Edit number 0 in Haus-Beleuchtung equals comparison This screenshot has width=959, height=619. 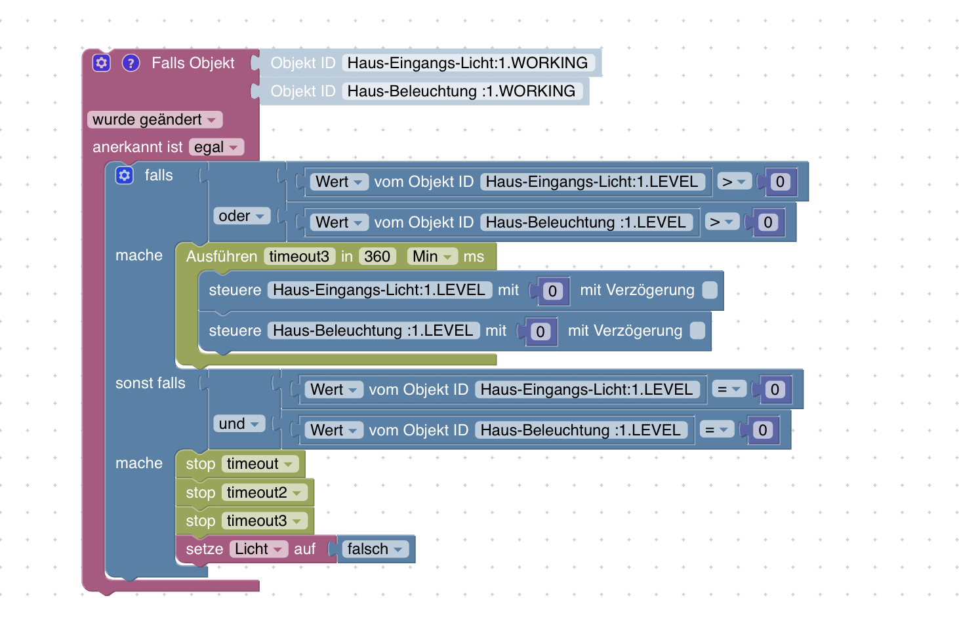click(x=762, y=430)
